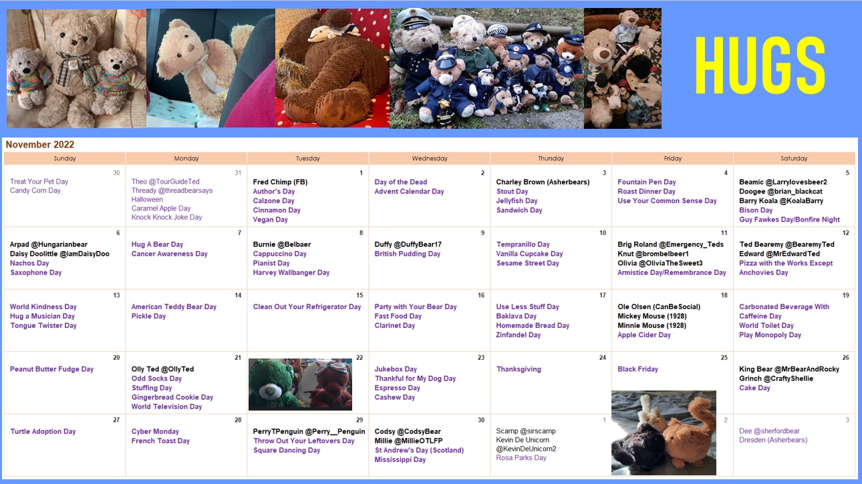The image size is (862, 484).
Task: Click Theo @TourGuideTed entry
Action: (165, 182)
